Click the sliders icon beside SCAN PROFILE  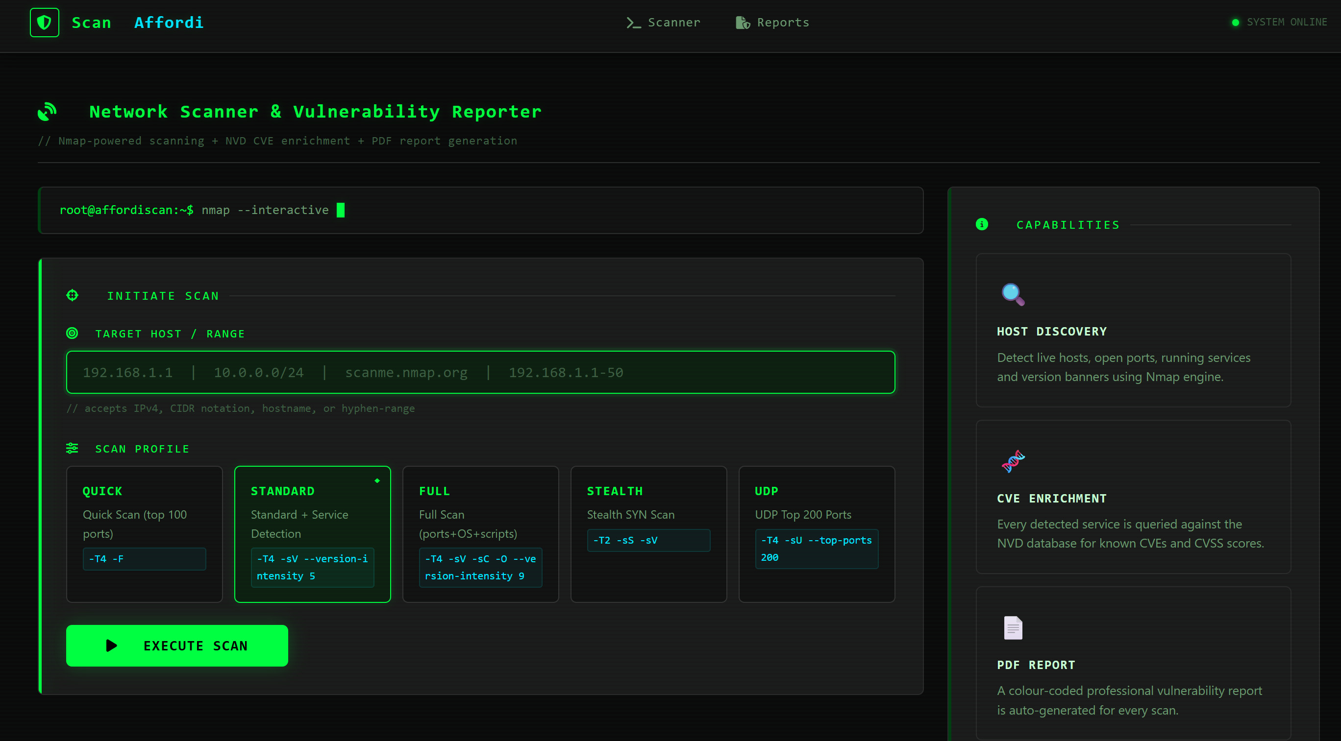pyautogui.click(x=73, y=448)
